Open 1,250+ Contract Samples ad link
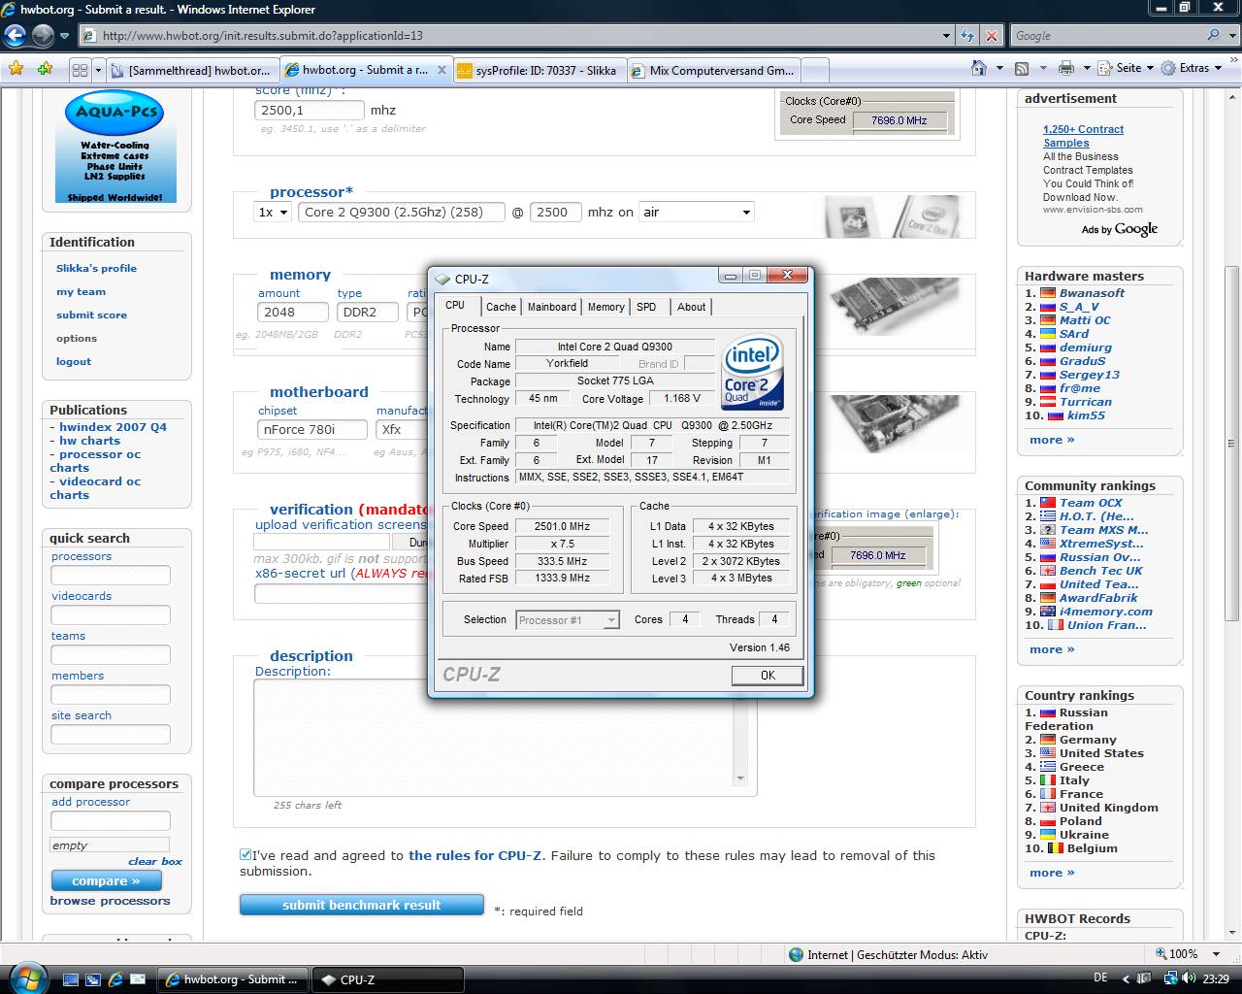1242x994 pixels. (1083, 136)
